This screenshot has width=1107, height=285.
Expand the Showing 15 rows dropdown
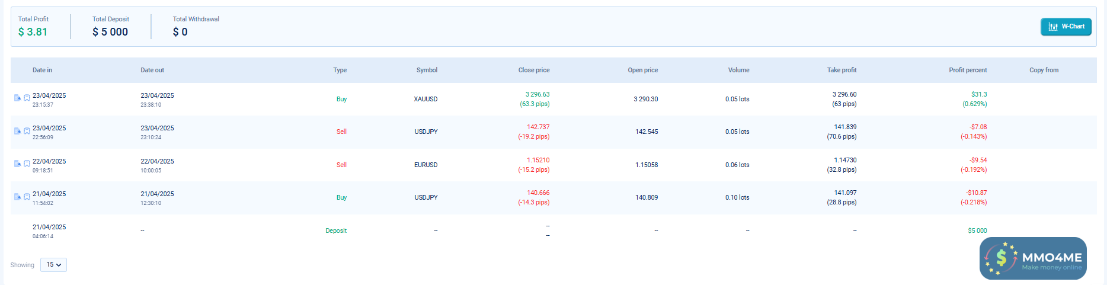(53, 265)
